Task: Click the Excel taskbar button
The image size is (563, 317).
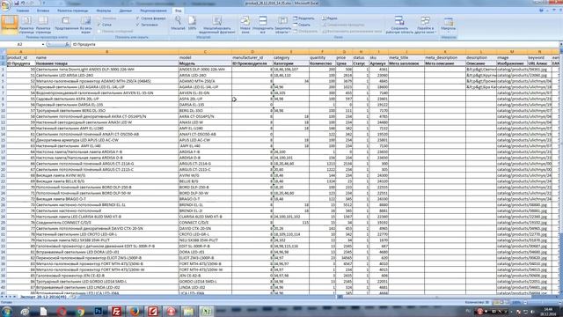Action: tap(208, 311)
